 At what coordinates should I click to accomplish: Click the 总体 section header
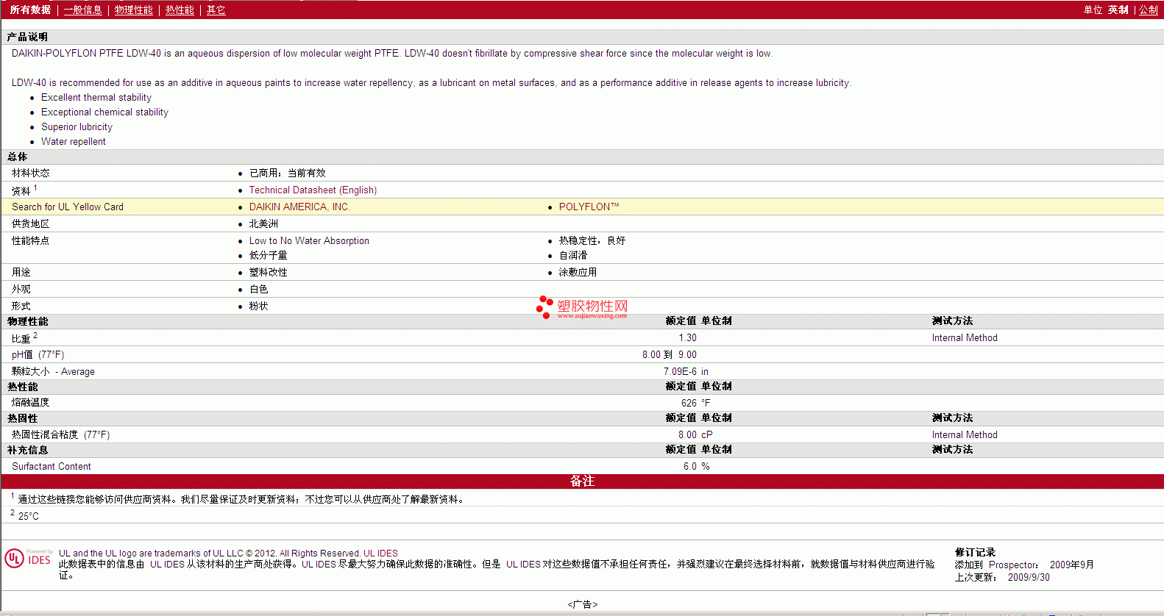(17, 157)
